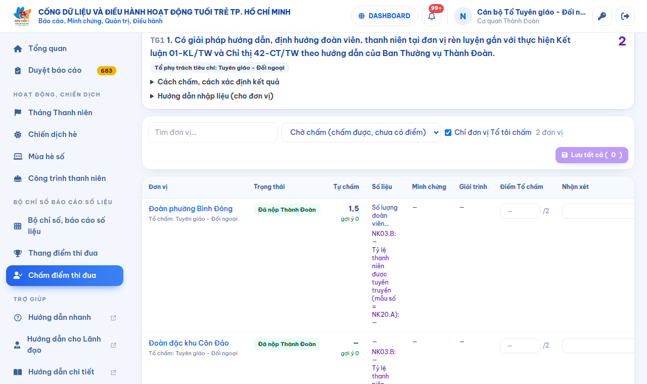Click the key icon to change password
This screenshot has height=384, width=647.
[x=602, y=16]
